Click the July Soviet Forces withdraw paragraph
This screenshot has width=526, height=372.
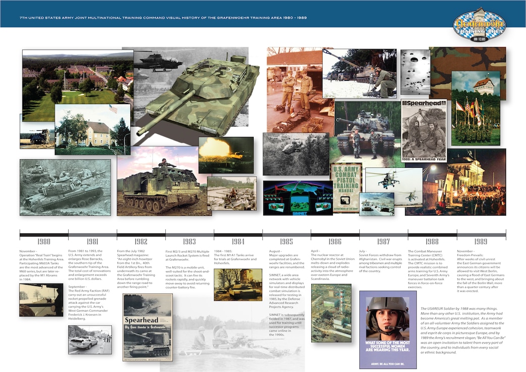point(380,261)
